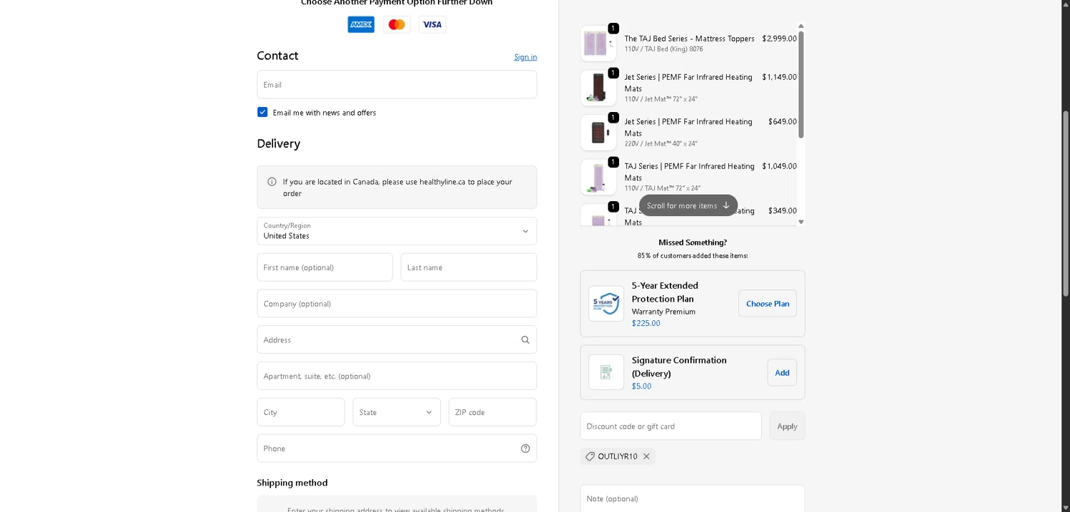Screen dimensions: 1070x512
Task: Click the Shipping method heading
Action: click(292, 483)
